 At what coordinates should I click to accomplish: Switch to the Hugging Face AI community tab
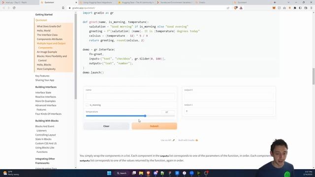[136, 2]
